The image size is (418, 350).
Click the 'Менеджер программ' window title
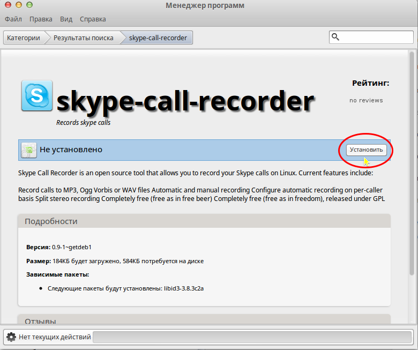(205, 5)
